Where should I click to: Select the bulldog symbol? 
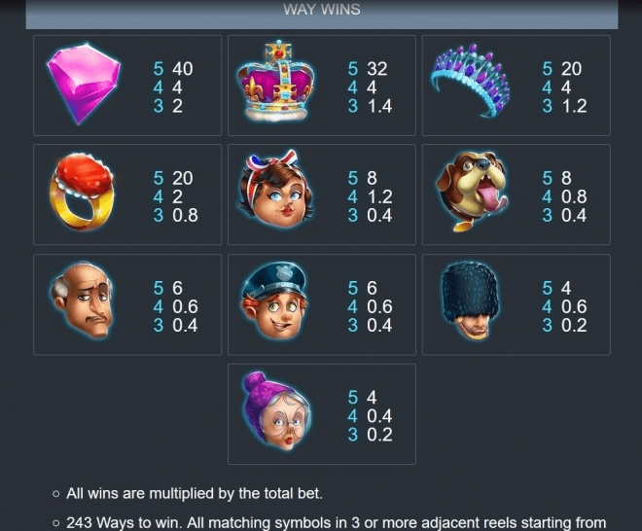click(x=472, y=192)
